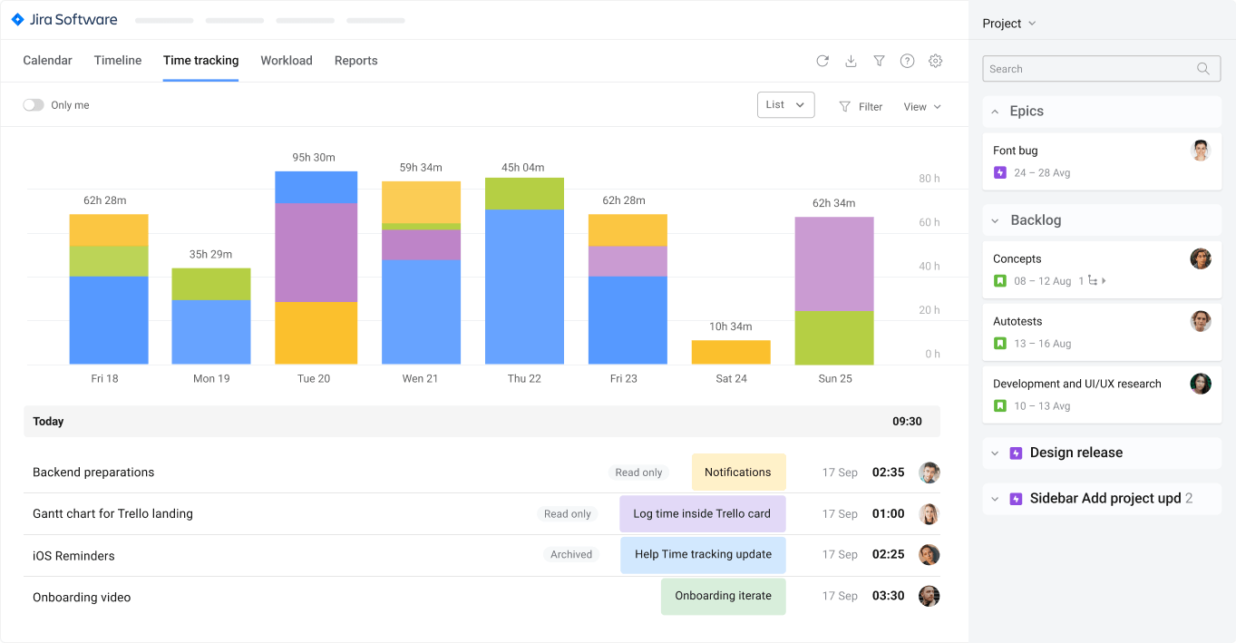Click the download/export icon near the top
This screenshot has width=1236, height=643.
click(x=851, y=61)
